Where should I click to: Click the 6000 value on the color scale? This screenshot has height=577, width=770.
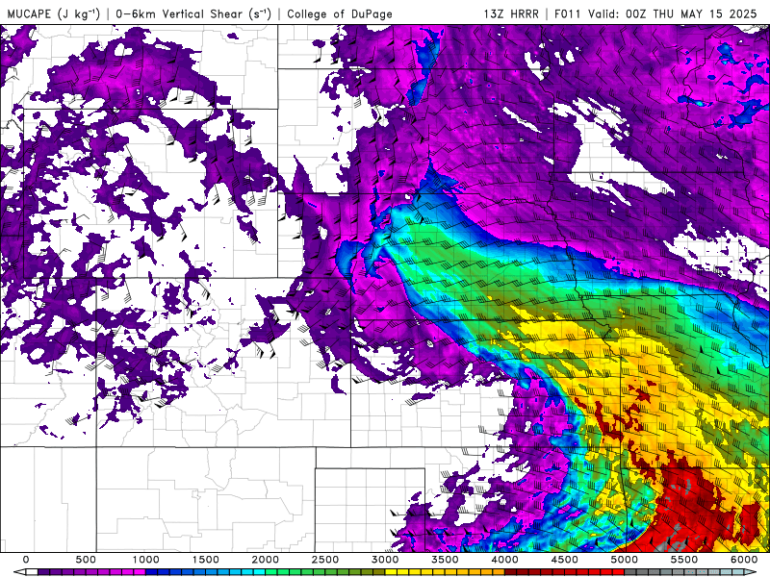coord(744,560)
